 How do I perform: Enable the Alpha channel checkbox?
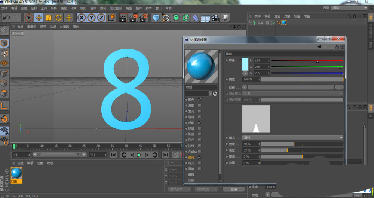(199, 152)
